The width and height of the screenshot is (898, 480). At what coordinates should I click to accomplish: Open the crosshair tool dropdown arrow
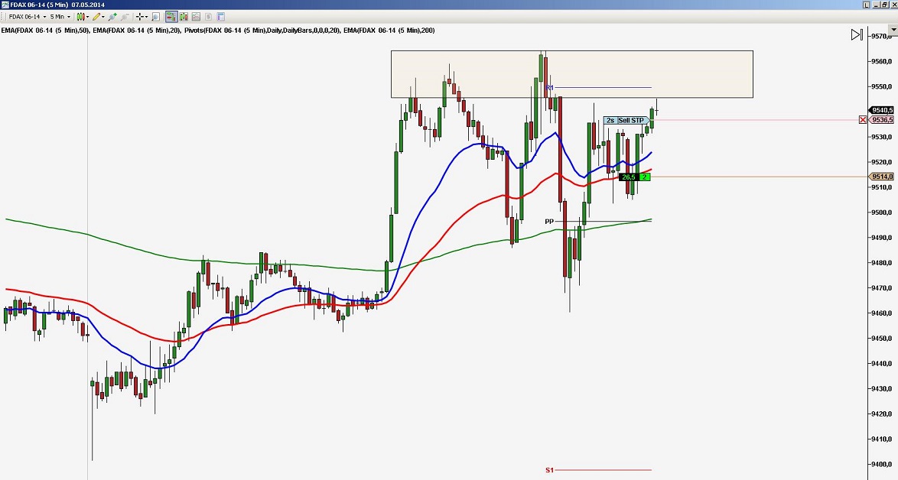tap(147, 16)
